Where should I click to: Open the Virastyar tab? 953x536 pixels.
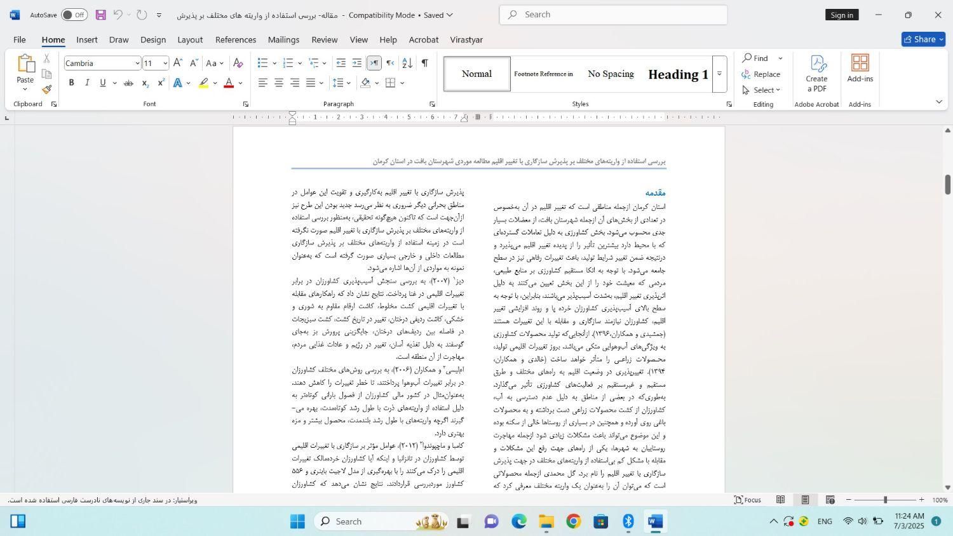[466, 39]
